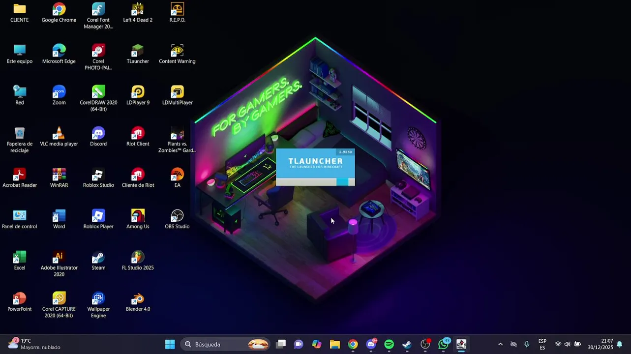Select the Corel CAPTURE 2020 icon
The image size is (631, 354).
pos(59,305)
